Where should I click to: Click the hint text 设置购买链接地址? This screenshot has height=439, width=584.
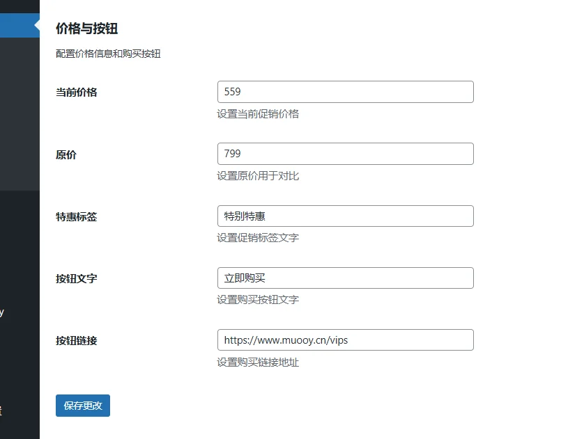click(x=258, y=362)
